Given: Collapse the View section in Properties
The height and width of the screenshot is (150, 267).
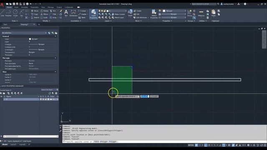Looking at the screenshot, I should click(x=55, y=72).
